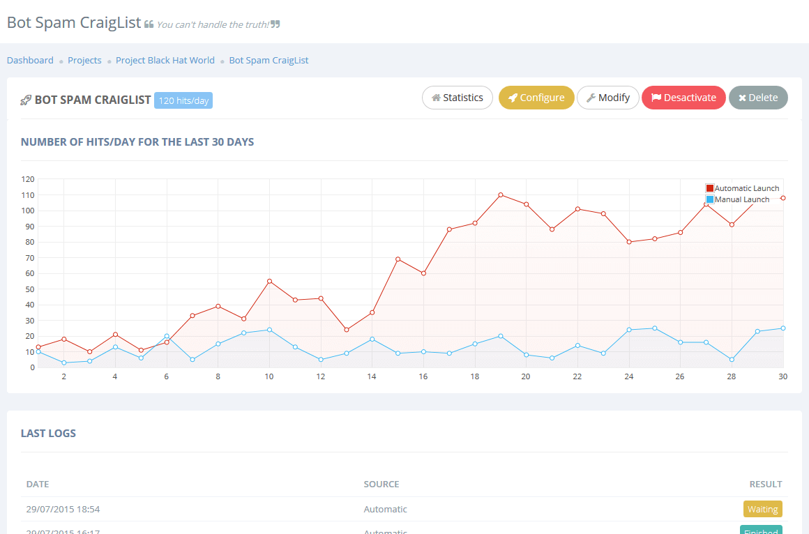Click the BOT SPAM CRAIGLIST panel title
Screen dimensions: 809x534
[93, 100]
